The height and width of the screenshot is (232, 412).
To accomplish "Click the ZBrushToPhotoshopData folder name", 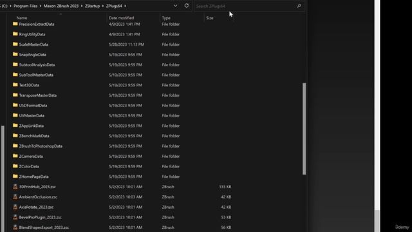I will (41, 146).
